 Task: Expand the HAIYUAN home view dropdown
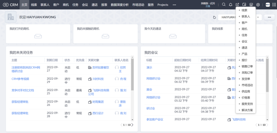click(258, 17)
